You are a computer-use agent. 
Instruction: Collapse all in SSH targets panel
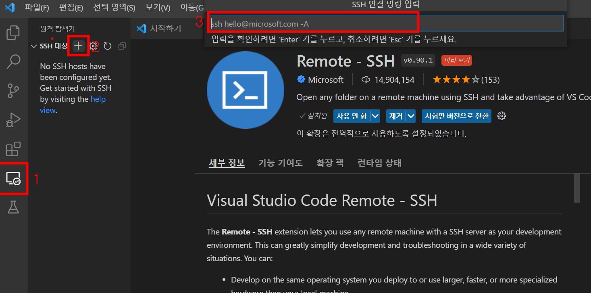122,46
